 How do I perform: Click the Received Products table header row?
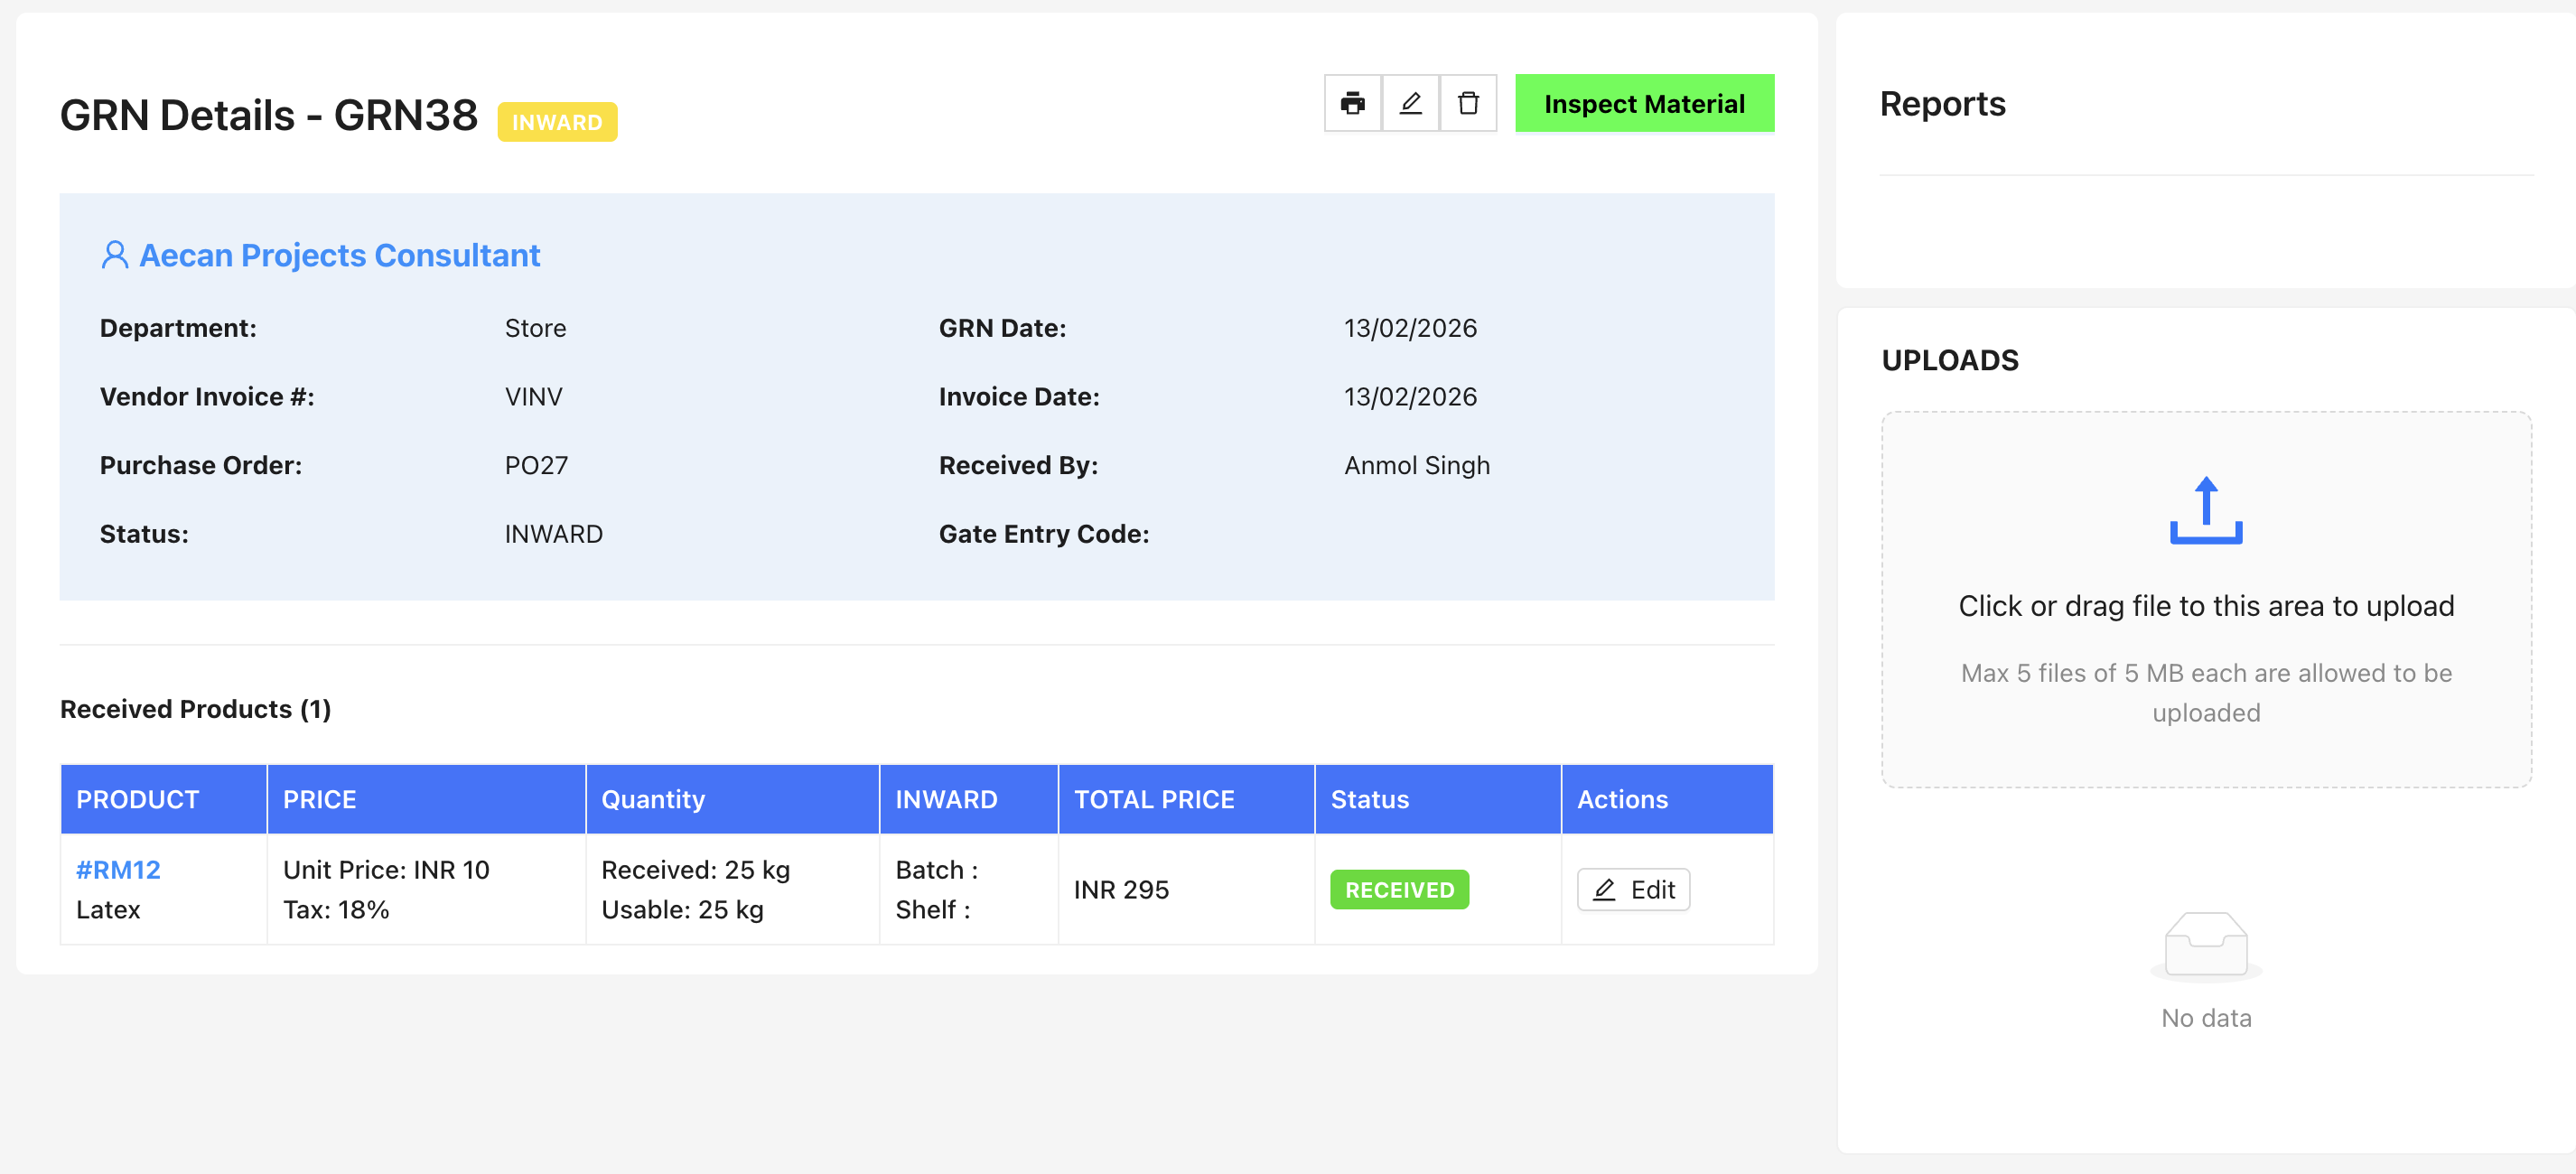coord(900,799)
